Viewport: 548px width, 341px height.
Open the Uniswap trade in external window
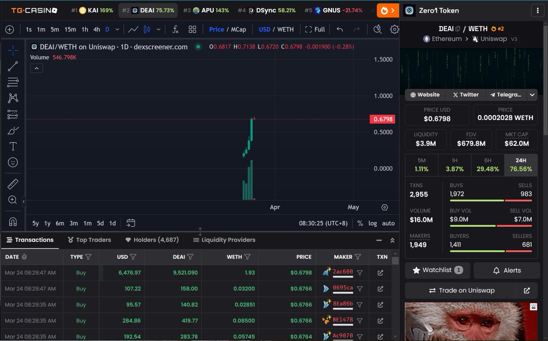[527, 290]
